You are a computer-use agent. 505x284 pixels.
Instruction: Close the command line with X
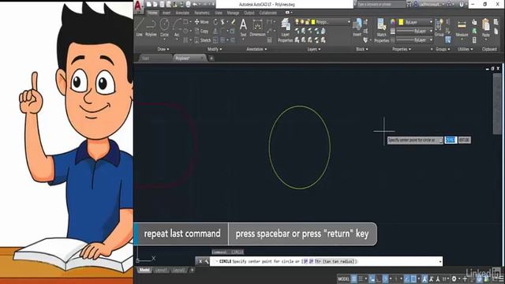tap(200, 261)
